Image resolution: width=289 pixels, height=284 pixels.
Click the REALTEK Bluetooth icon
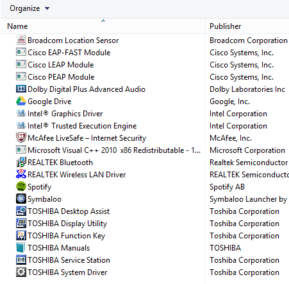coord(21,162)
